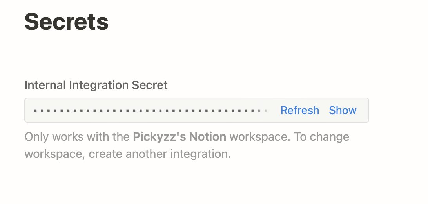Click the Secrets page heading
The height and width of the screenshot is (204, 428).
pyautogui.click(x=67, y=22)
